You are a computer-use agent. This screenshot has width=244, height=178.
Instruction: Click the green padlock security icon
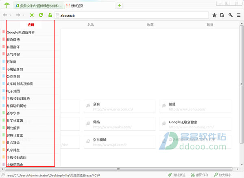point(50,15)
